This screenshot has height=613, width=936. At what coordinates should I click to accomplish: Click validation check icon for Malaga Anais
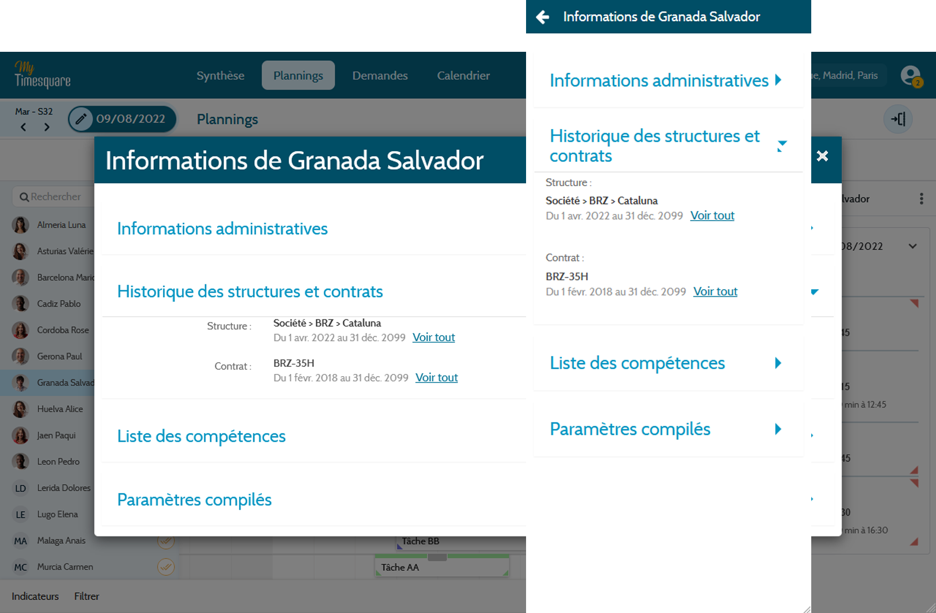point(166,541)
